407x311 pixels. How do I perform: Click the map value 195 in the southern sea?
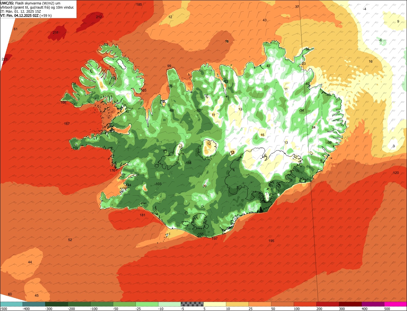pos(271,241)
